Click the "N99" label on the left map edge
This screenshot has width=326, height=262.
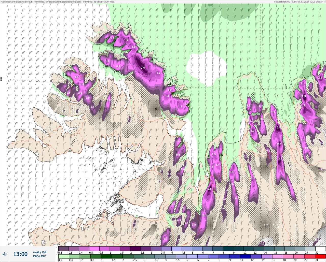tap(1, 79)
